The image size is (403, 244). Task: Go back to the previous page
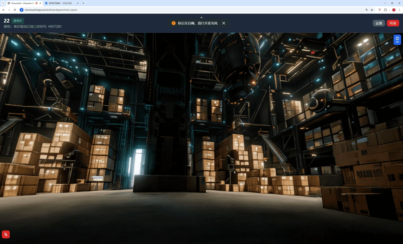(3, 10)
